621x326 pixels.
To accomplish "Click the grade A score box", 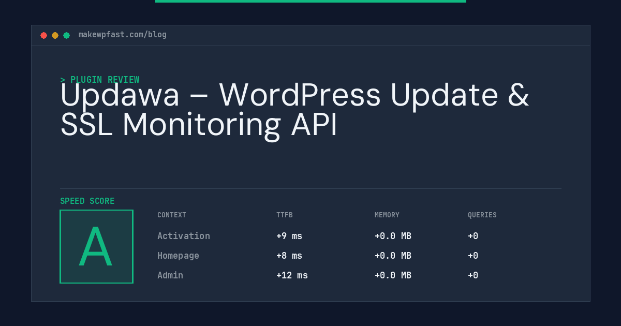I will click(96, 246).
